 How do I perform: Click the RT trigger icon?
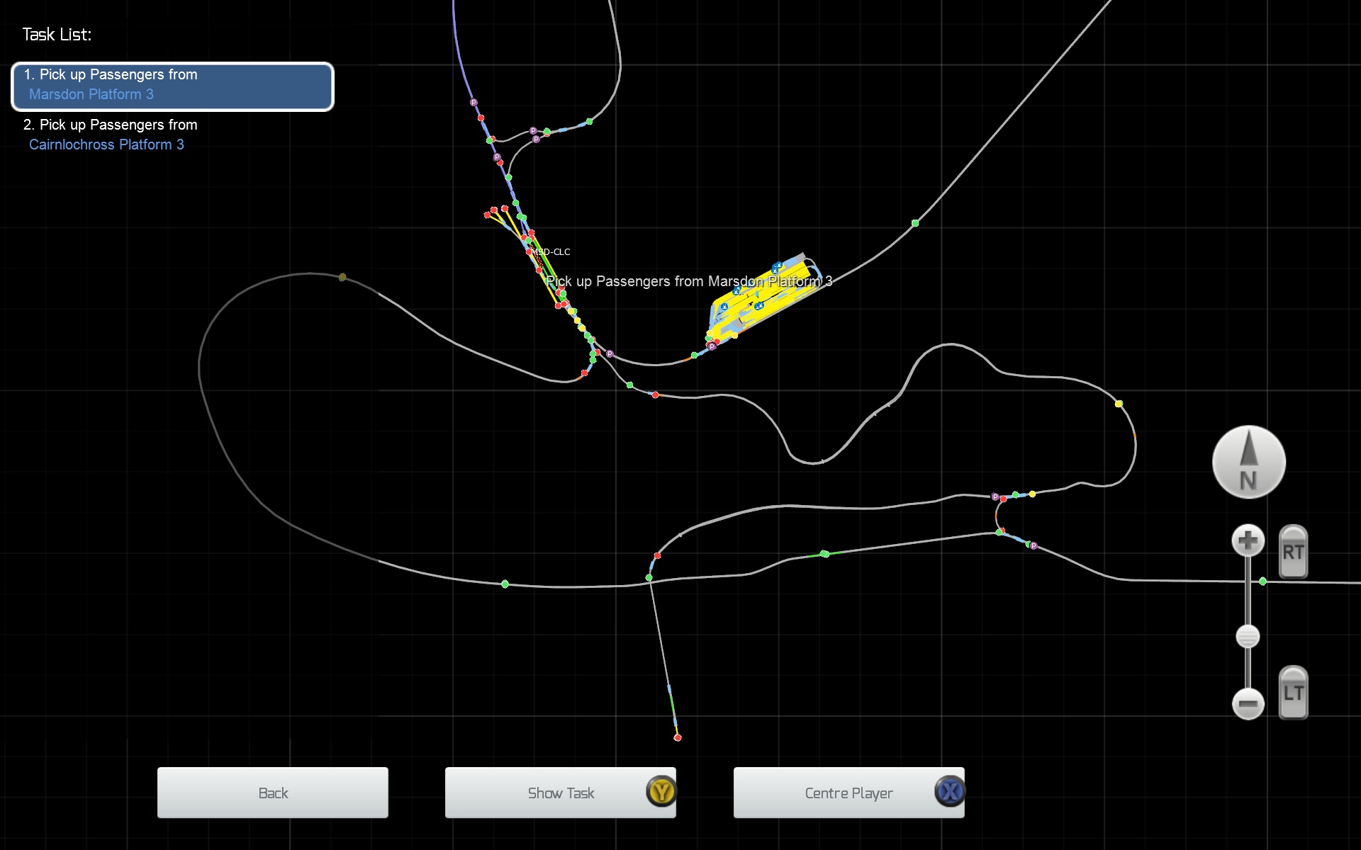pos(1293,552)
